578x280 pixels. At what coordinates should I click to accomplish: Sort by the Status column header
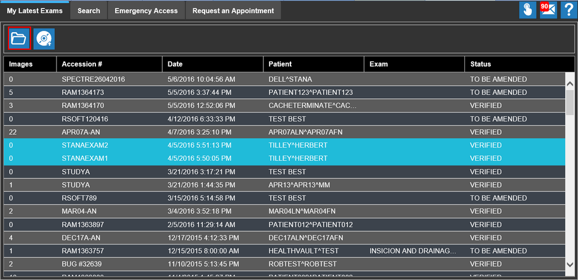coord(480,64)
